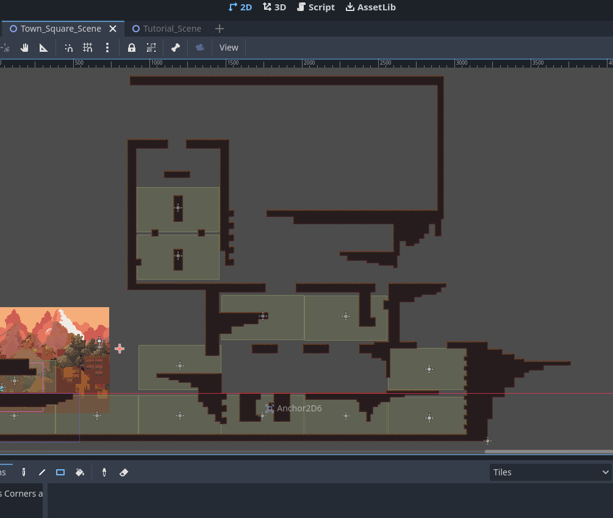Viewport: 613px width, 518px height.
Task: Open the Script editor workspace
Action: click(316, 7)
